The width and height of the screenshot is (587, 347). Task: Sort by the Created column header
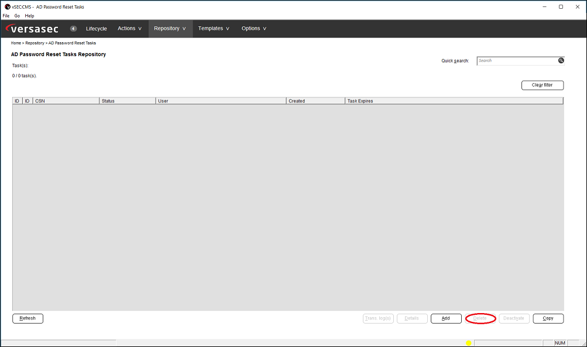pos(315,101)
